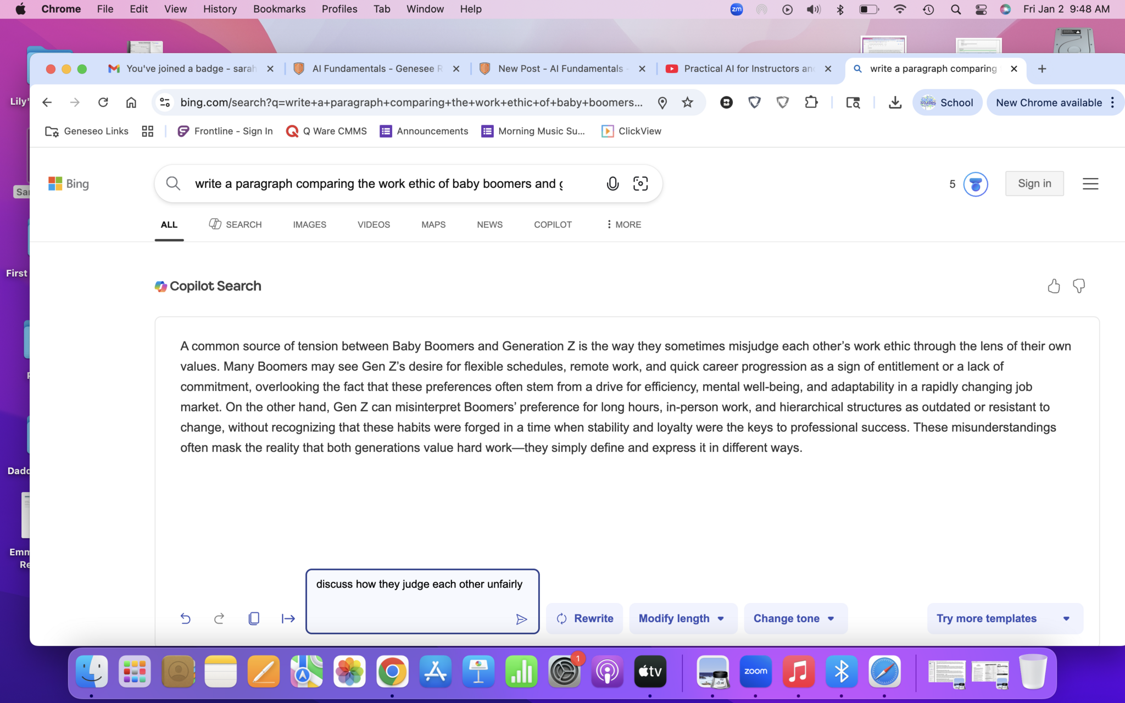Viewport: 1125px width, 703px height.
Task: Open the Try more templates dropdown
Action: 1004,618
